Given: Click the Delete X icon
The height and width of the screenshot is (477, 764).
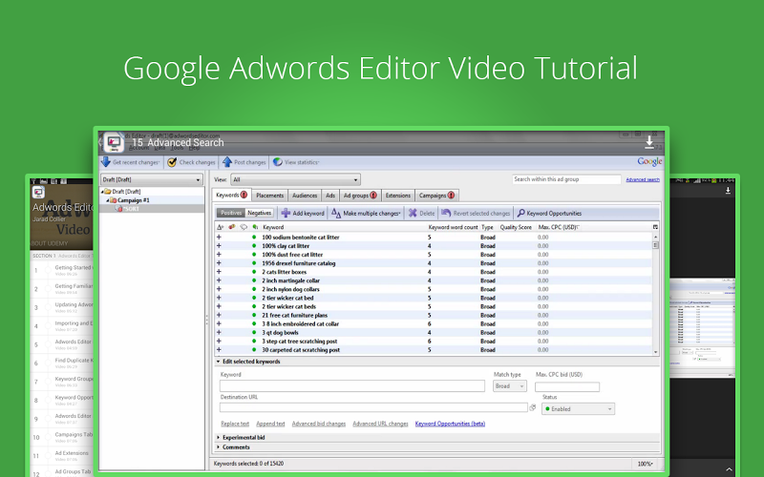Looking at the screenshot, I should tap(413, 213).
